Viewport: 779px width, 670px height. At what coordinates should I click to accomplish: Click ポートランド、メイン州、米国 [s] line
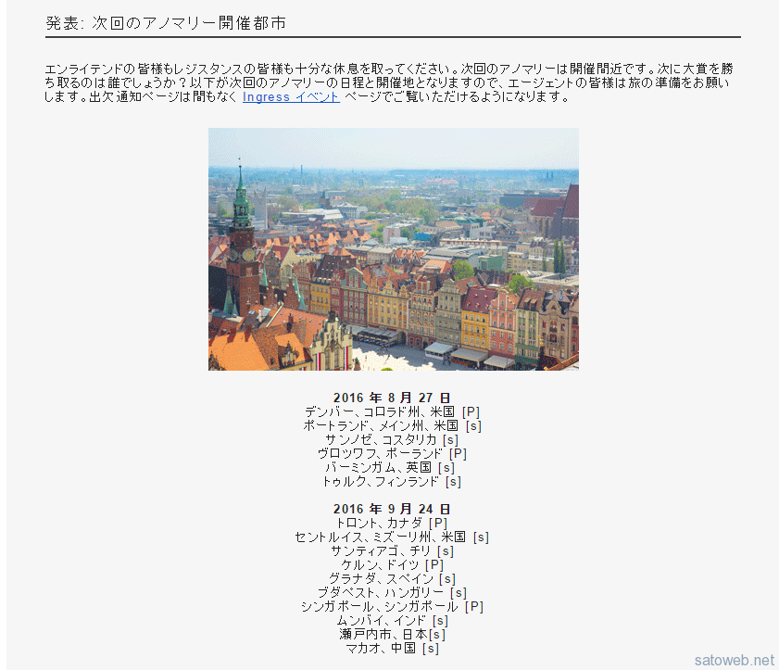(392, 426)
